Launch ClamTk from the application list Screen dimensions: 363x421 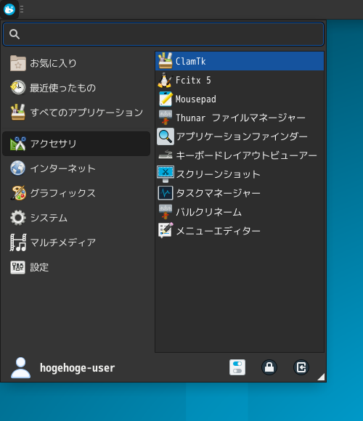[x=240, y=61]
